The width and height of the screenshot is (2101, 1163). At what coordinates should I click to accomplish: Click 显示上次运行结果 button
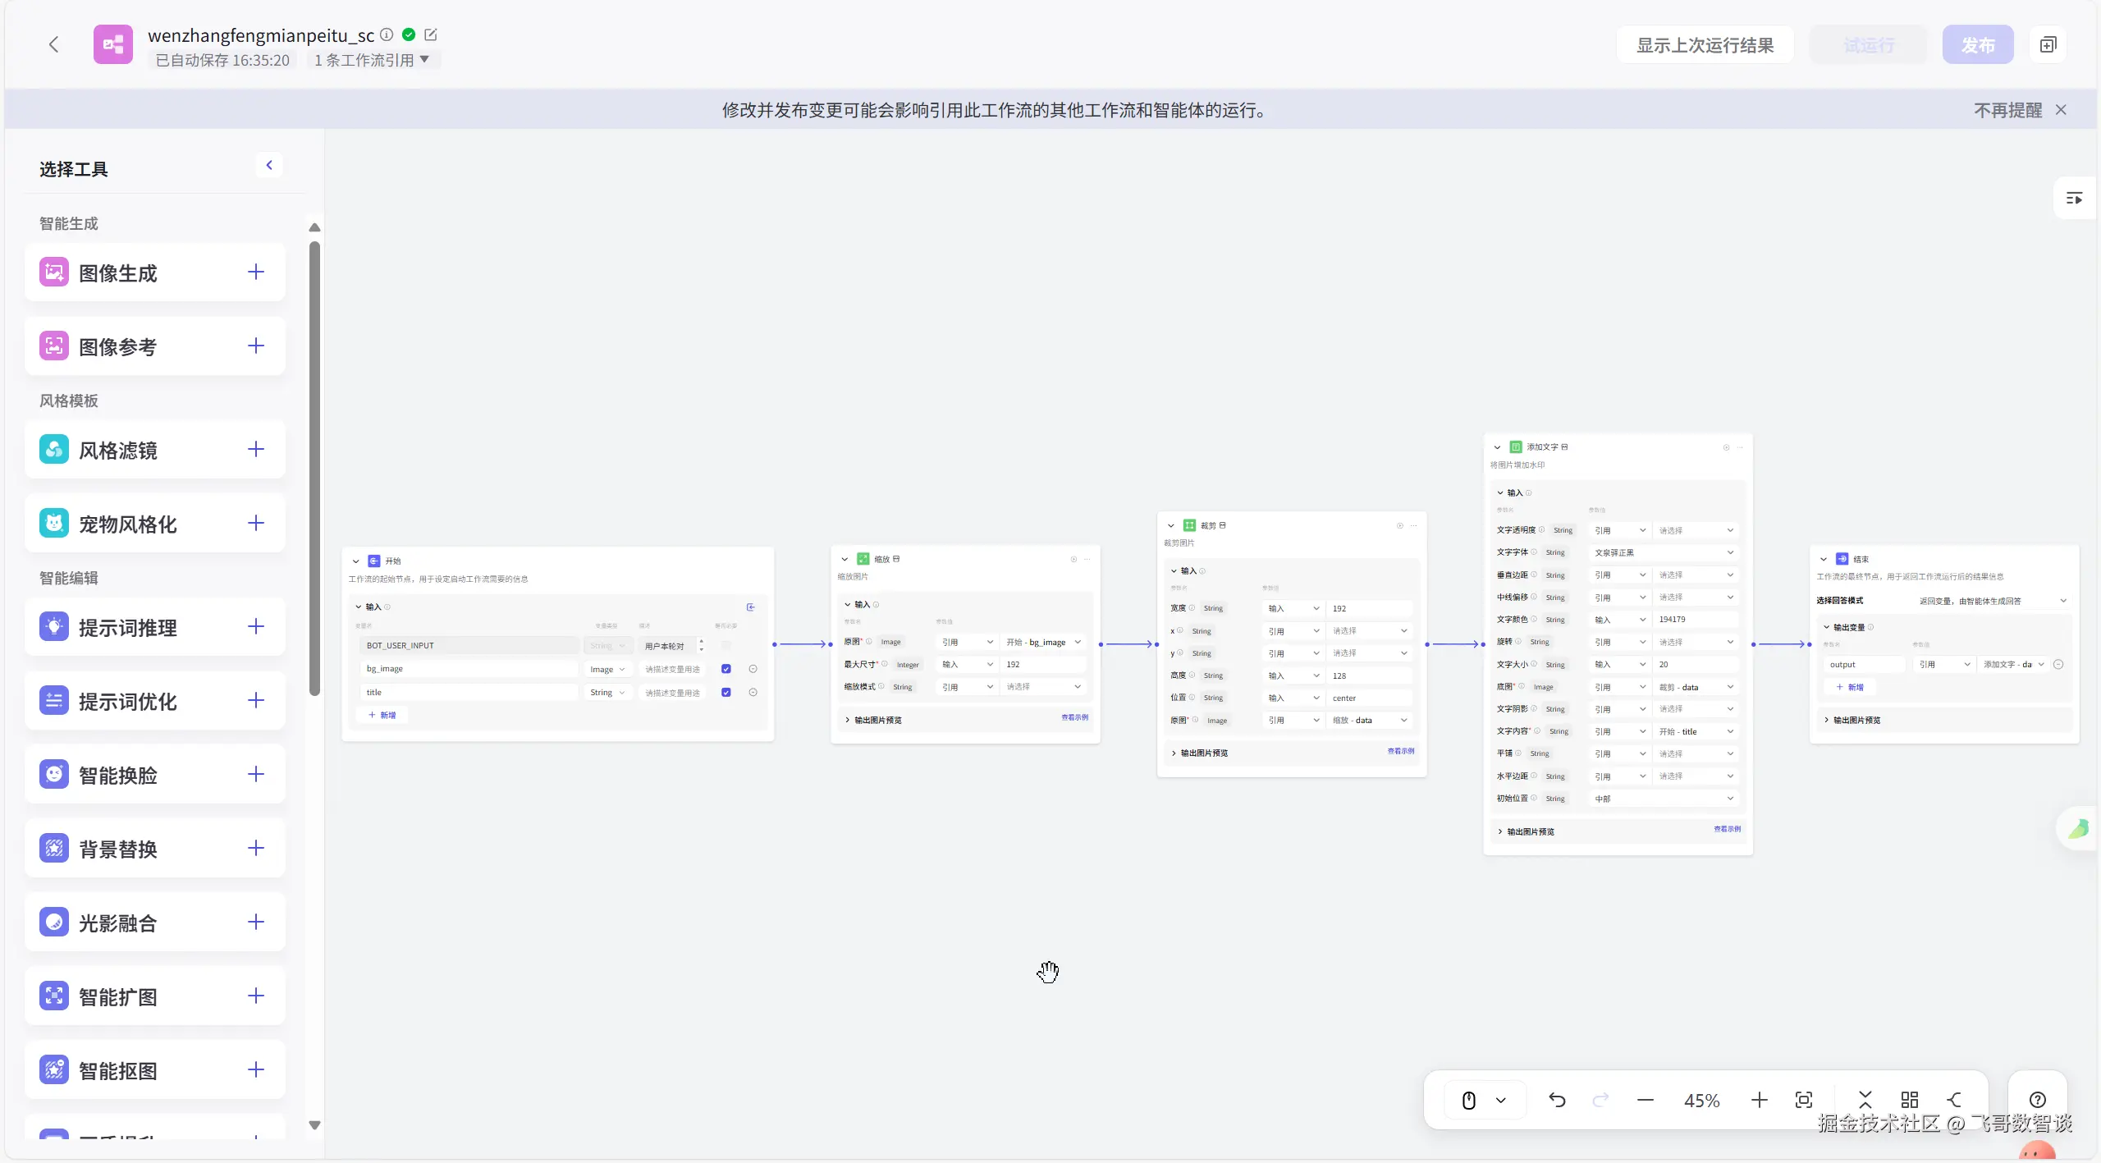1705,45
